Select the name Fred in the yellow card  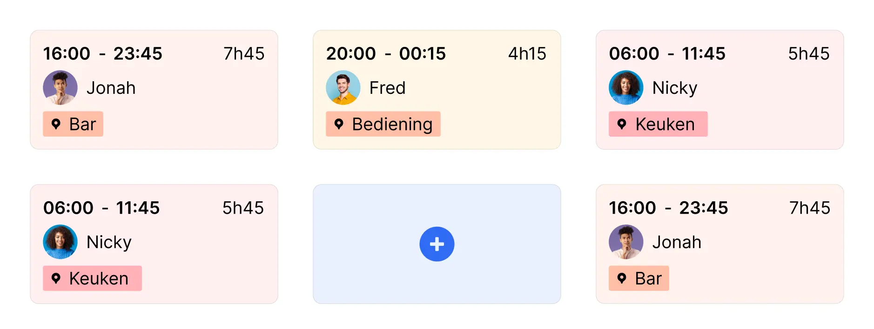387,87
